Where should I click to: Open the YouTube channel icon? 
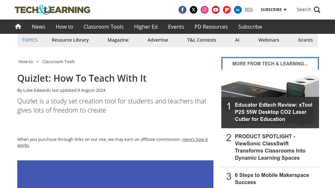[216, 10]
